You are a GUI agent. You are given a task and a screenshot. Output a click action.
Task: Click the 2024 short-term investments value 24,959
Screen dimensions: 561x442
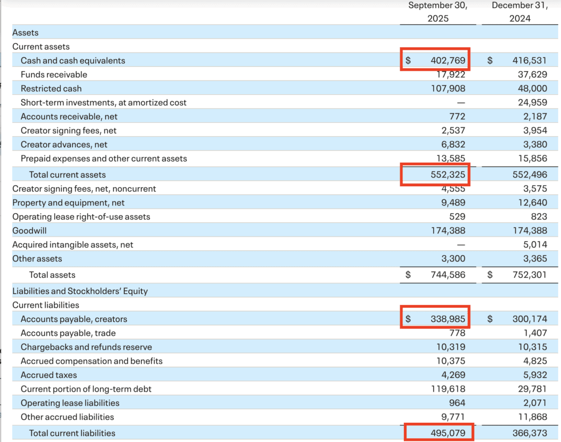click(x=532, y=102)
